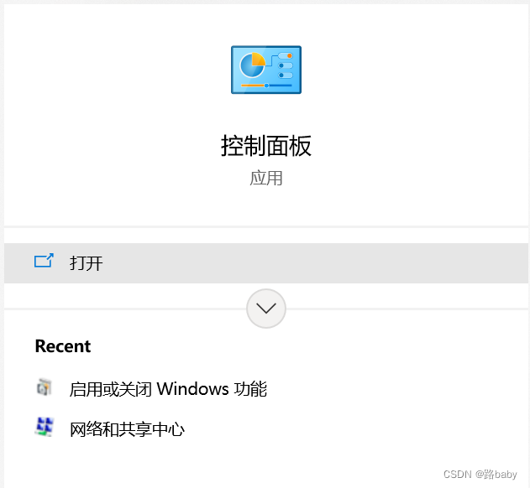
Task: Open 启用或关闭 Windows 功能 recent item
Action: tap(168, 389)
